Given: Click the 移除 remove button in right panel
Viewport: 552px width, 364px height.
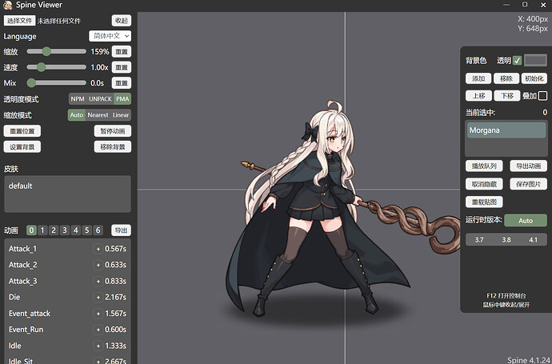Looking at the screenshot, I should (506, 78).
